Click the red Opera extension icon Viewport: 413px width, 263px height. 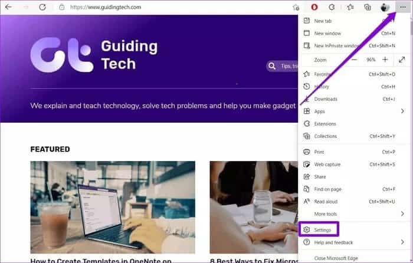click(x=314, y=7)
